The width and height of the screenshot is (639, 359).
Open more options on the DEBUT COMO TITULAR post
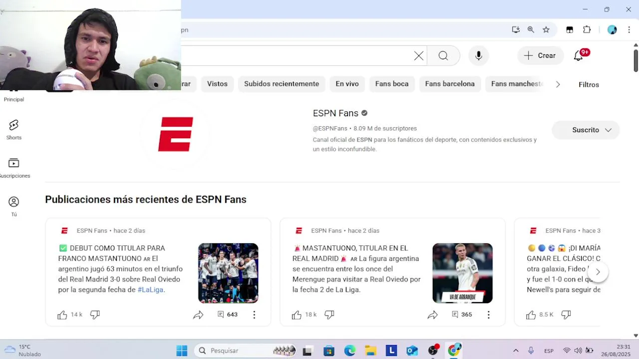254,315
